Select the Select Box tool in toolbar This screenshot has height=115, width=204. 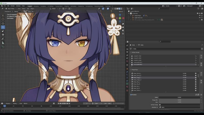tap(3, 16)
